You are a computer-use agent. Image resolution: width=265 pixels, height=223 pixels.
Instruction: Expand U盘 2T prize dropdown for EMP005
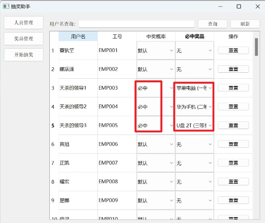(194, 126)
